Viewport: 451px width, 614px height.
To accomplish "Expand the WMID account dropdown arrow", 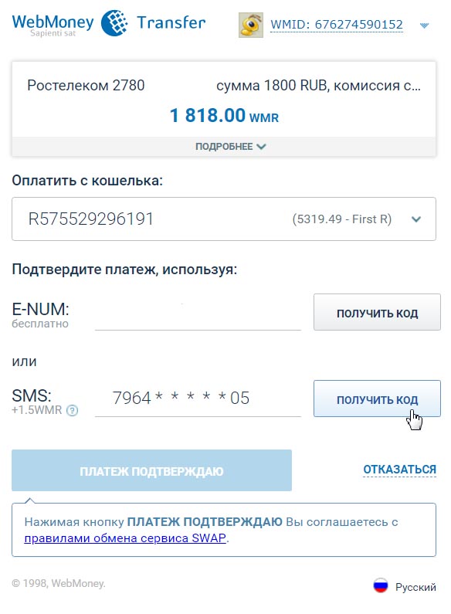I will pyautogui.click(x=424, y=25).
